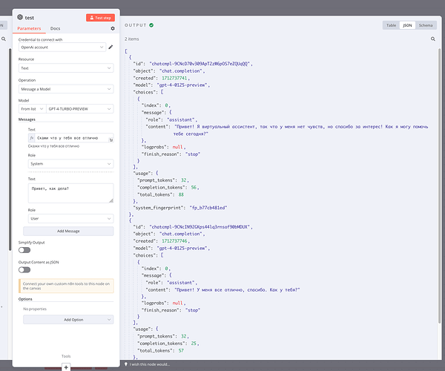Switch to the Parameters tab

coord(29,28)
